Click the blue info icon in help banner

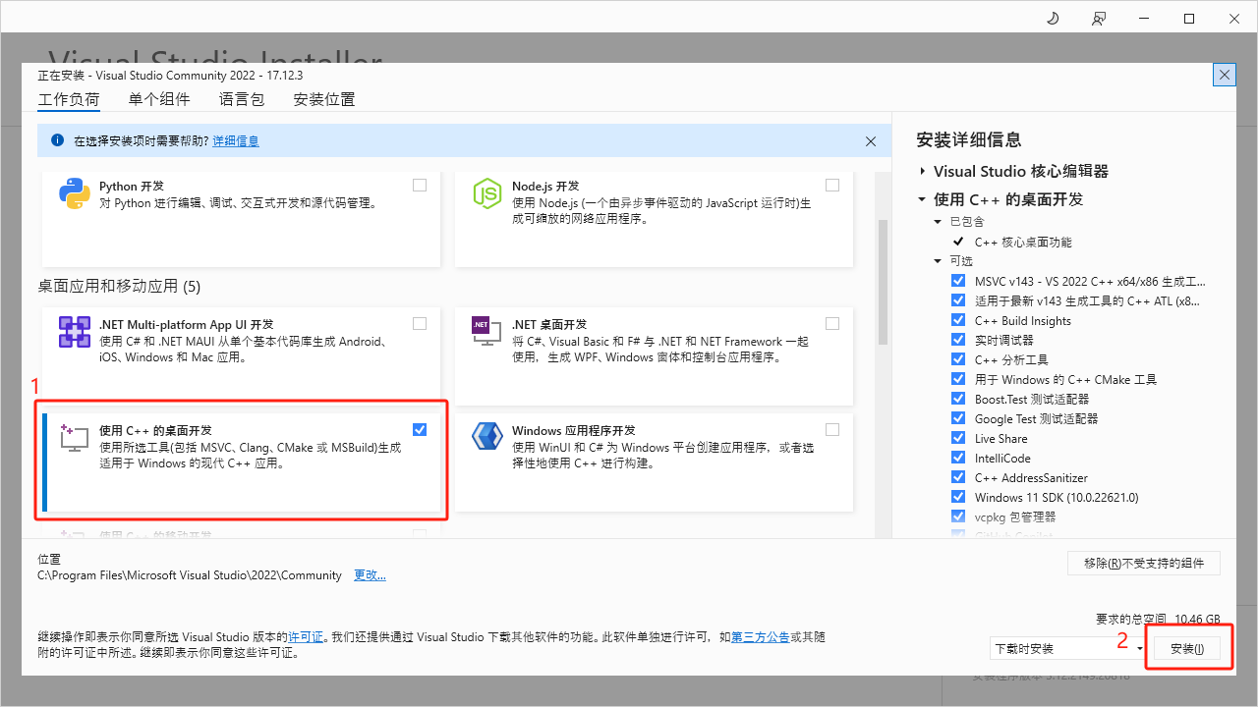[x=57, y=140]
